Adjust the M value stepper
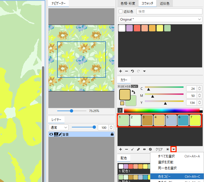The width and height of the screenshot is (204, 182). pos(200,96)
